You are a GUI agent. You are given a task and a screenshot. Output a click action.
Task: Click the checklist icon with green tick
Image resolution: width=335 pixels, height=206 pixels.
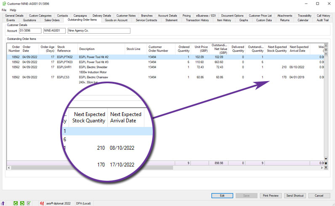click(x=29, y=203)
